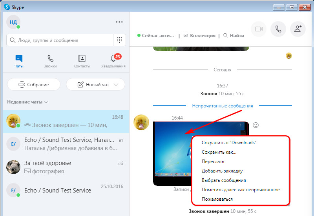
Task: Open the За твоё здоровье chat
Action: 66,167
